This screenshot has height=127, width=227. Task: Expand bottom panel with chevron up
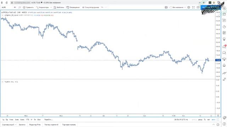pos(214,125)
